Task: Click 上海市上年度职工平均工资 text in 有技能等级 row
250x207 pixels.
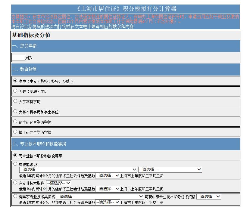Action: [x=142, y=176]
